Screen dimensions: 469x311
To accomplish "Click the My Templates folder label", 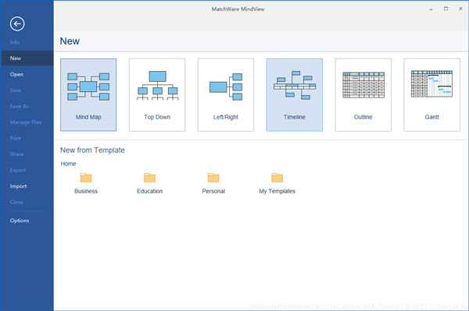I will 277,191.
